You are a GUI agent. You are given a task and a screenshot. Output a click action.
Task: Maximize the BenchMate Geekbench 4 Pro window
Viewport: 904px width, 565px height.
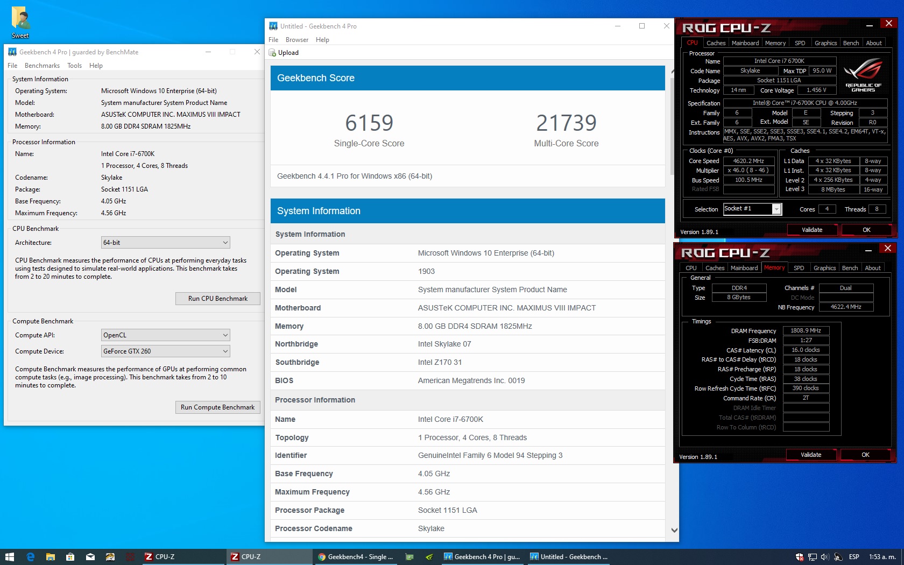tap(232, 52)
